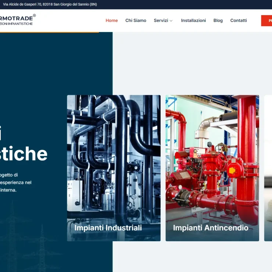The height and width of the screenshot is (272, 272).
Task: Click the address Via Alcide de Gasperi 70
Action: (x=50, y=4)
